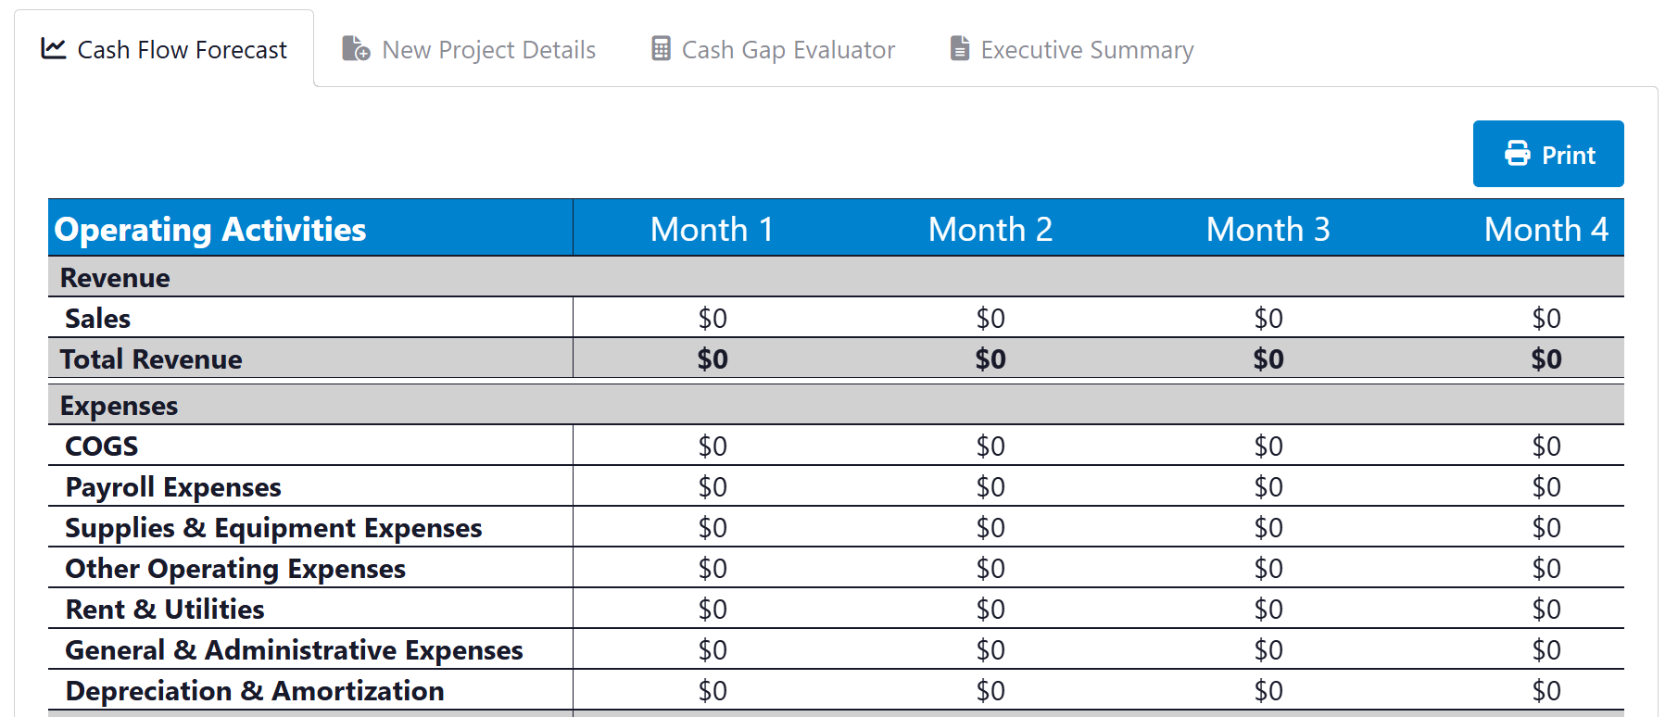
Task: Click the Operating Activities table header
Action: [x=210, y=229]
